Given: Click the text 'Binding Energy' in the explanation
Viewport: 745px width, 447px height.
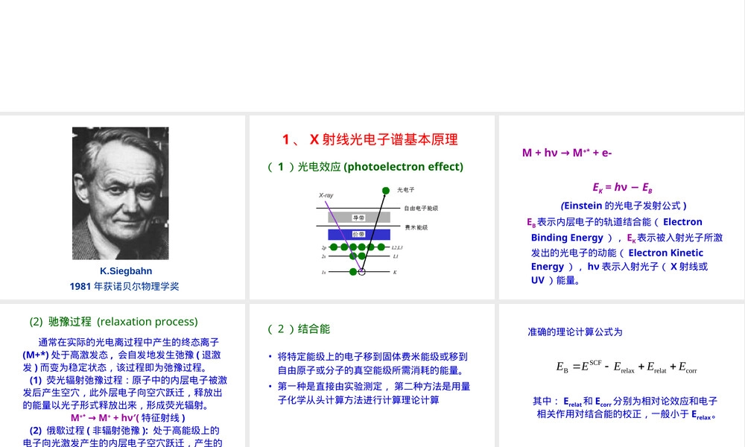Looking at the screenshot, I should coord(567,238).
